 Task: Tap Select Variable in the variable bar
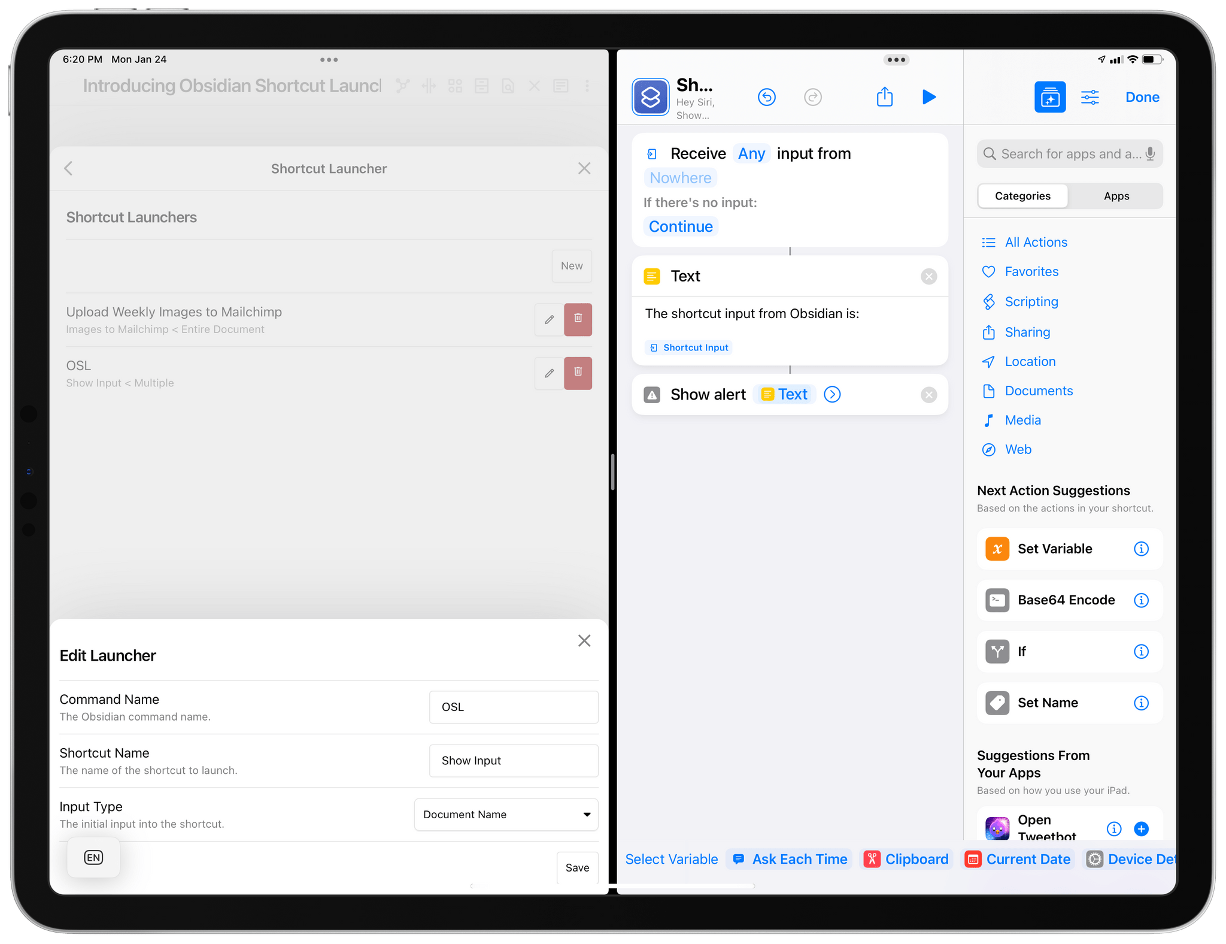point(671,858)
